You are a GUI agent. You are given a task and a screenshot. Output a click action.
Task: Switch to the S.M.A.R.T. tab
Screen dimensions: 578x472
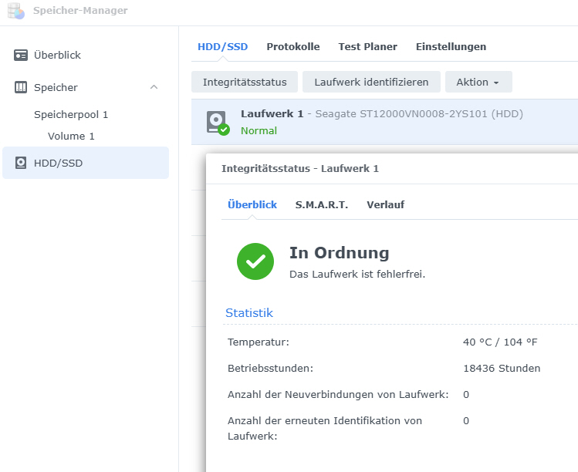(322, 205)
